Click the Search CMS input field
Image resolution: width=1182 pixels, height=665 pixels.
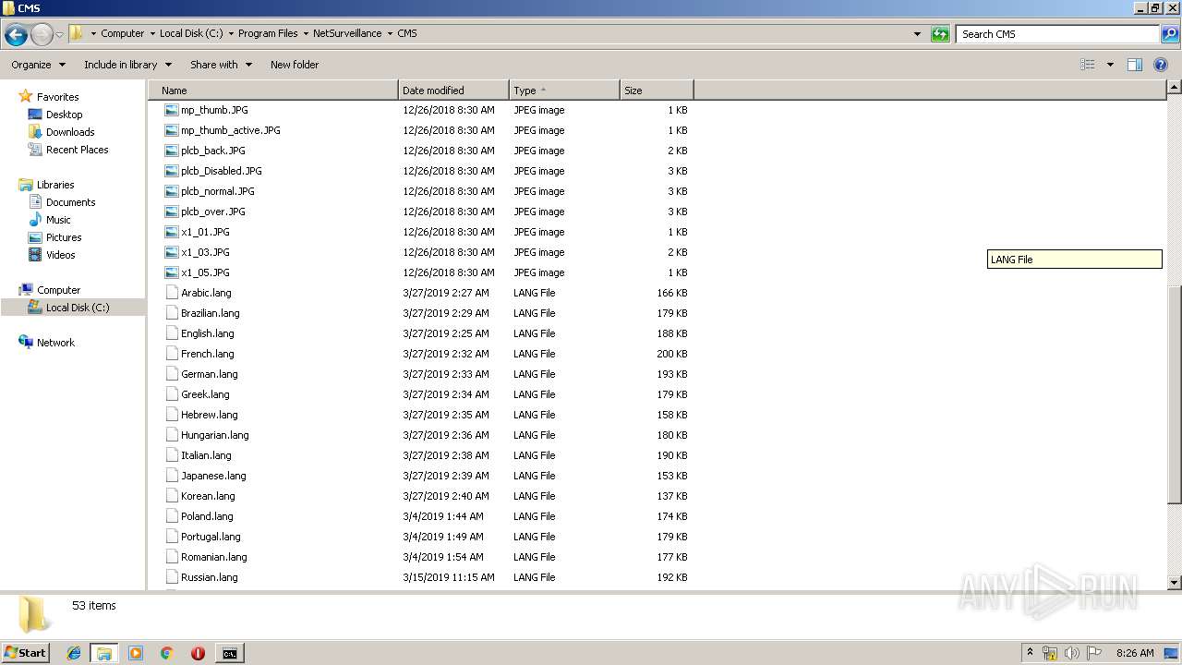pyautogui.click(x=1058, y=34)
